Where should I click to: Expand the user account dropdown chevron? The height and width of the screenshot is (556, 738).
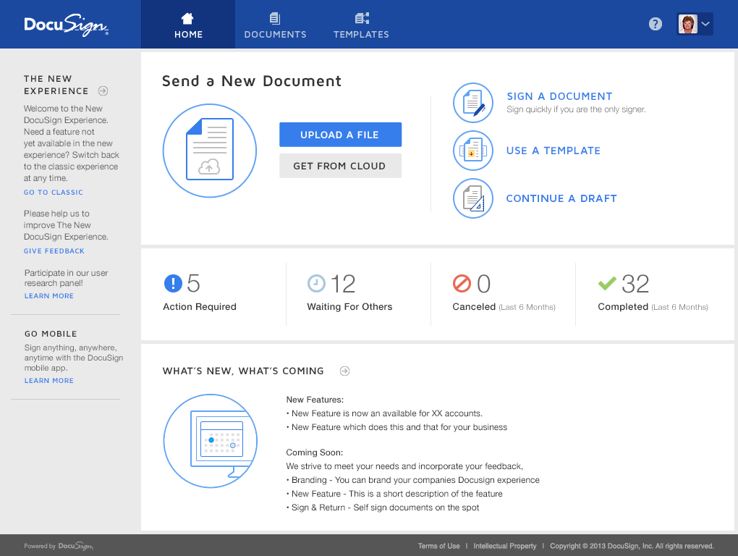click(x=705, y=24)
